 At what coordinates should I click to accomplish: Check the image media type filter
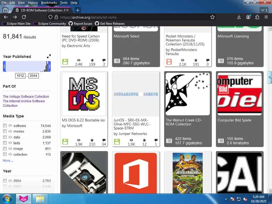[5, 149]
